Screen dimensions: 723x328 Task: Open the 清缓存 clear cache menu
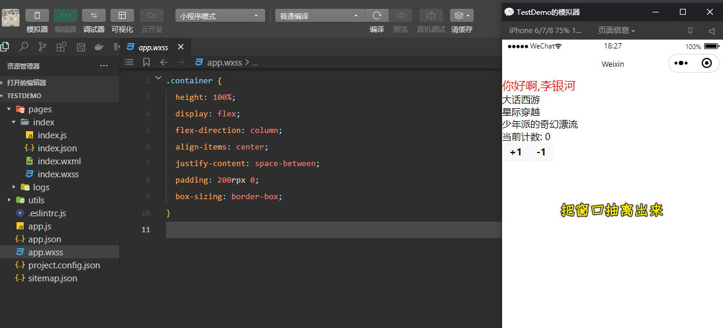point(461,15)
